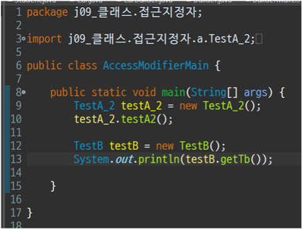Click testB inside the println call
The image size is (302, 229).
coord(200,159)
